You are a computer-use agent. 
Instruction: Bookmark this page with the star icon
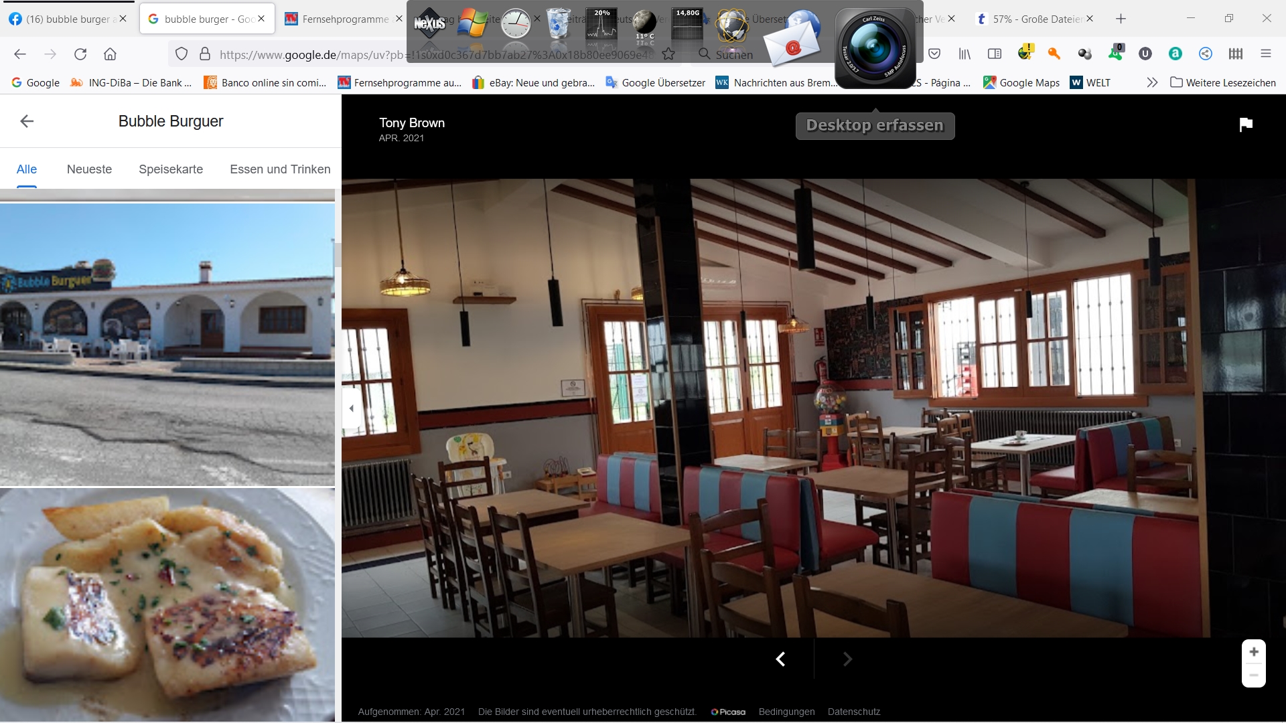coord(668,54)
